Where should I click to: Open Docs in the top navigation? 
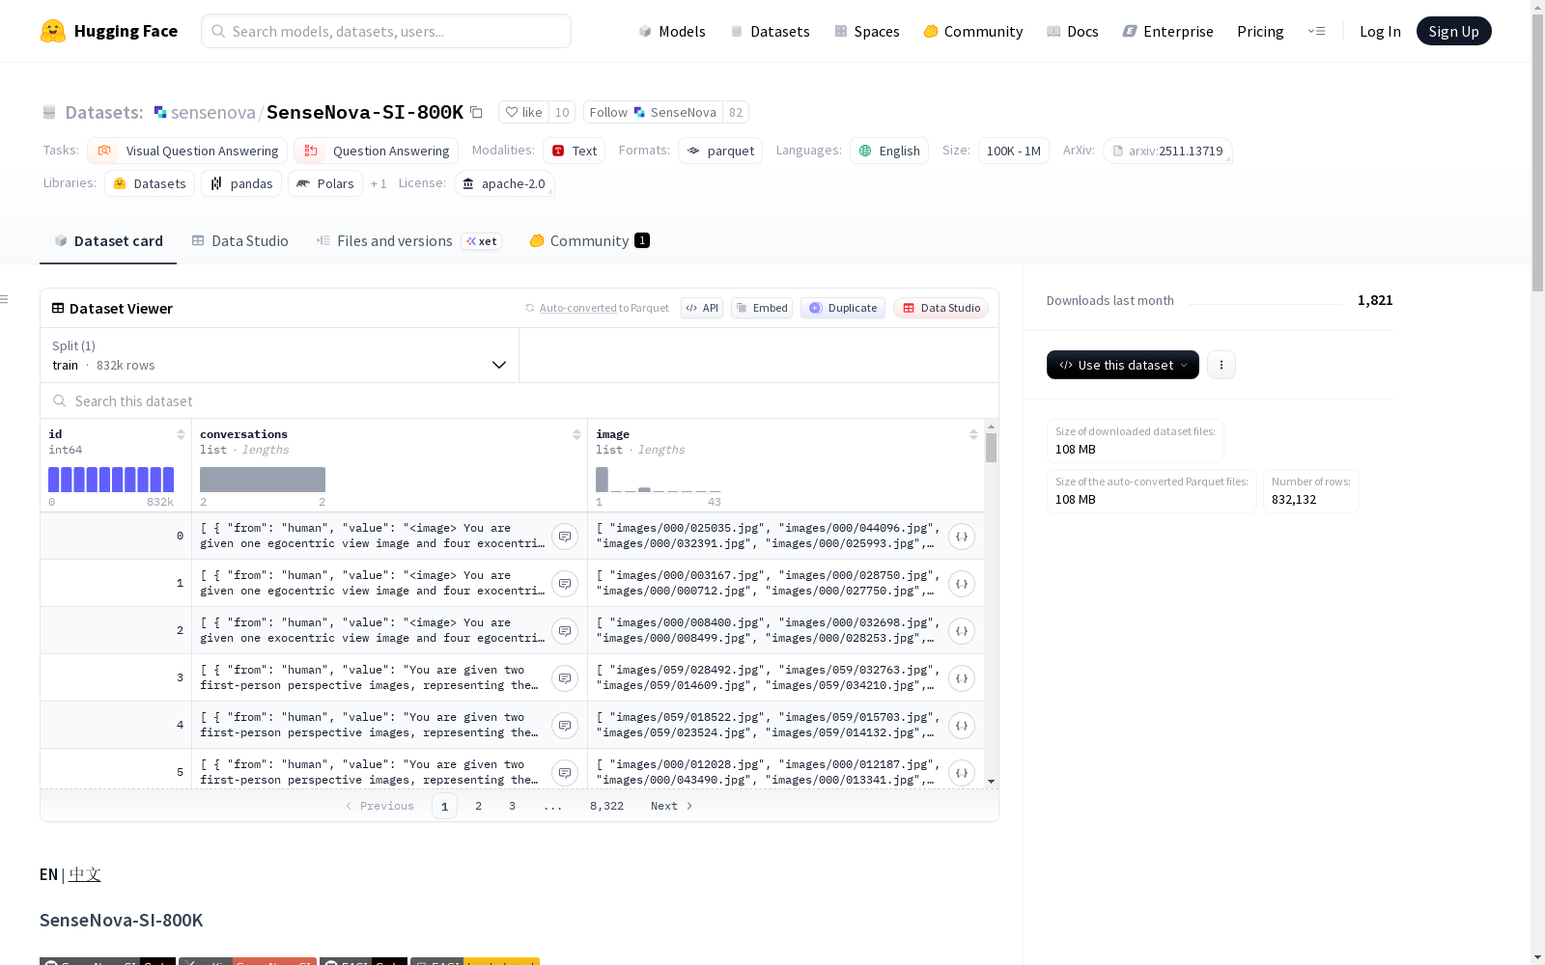pyautogui.click(x=1073, y=31)
